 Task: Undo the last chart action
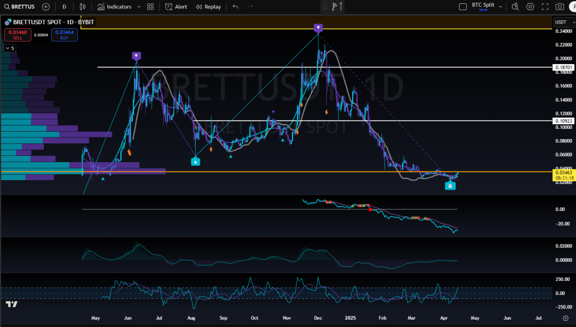point(236,7)
